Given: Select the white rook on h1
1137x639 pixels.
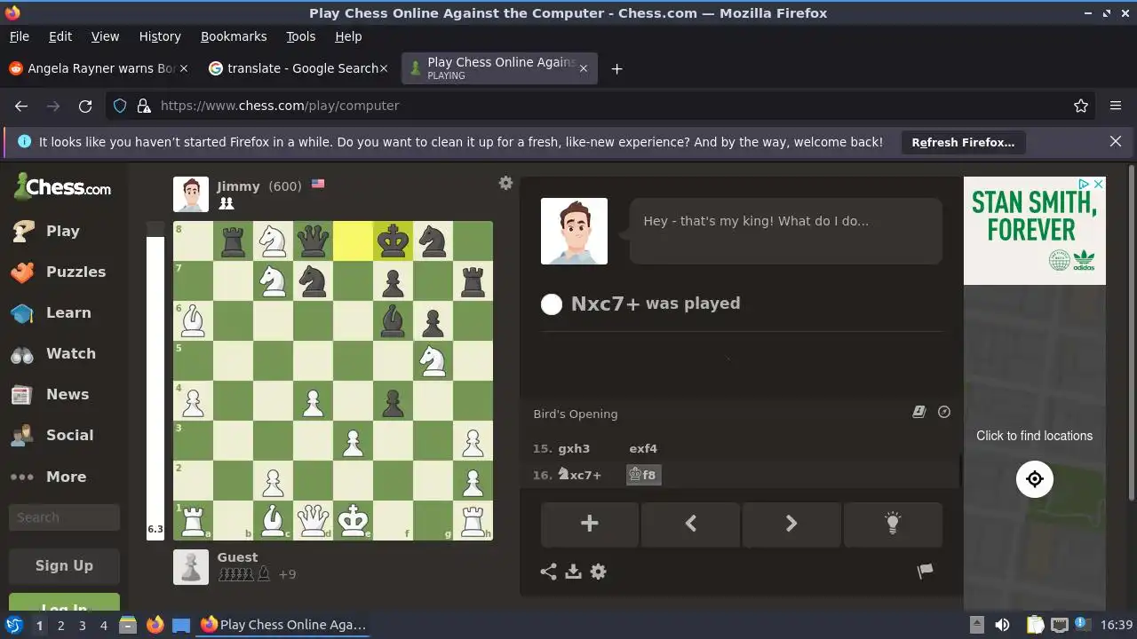Looking at the screenshot, I should pos(473,521).
